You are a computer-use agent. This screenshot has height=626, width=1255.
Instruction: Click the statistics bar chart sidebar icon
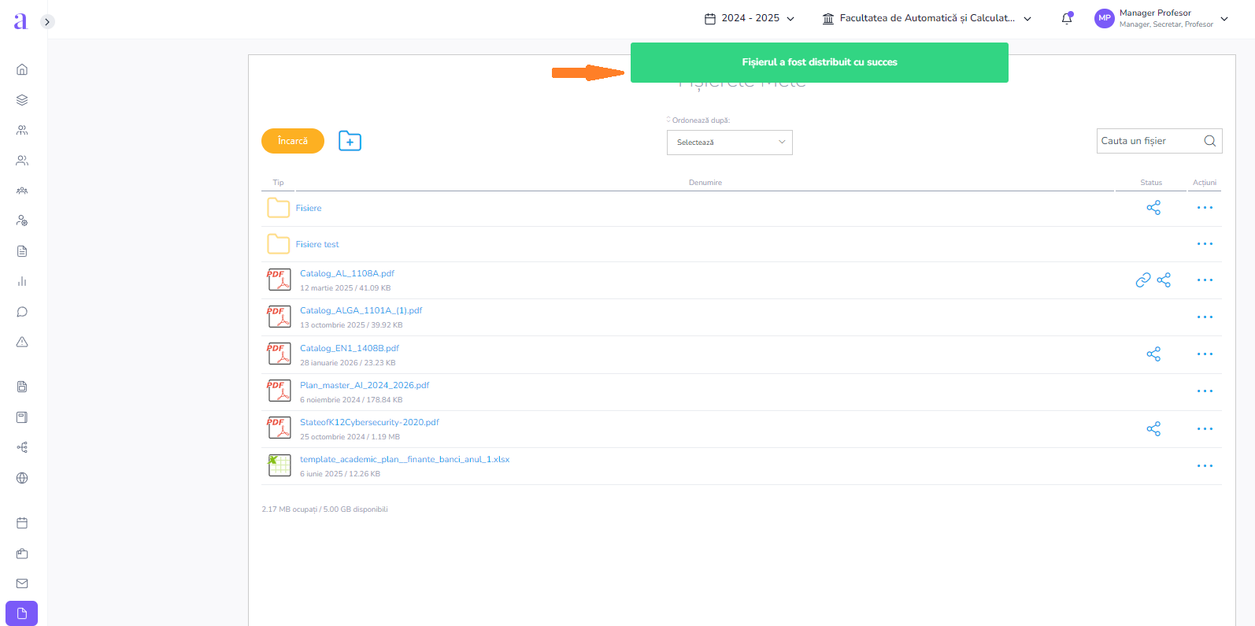22,281
